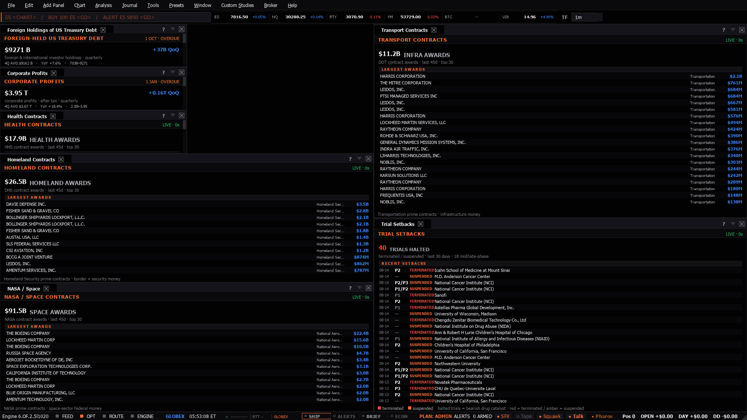Click the NQ 30288.25 ticker quote
This screenshot has width=747, height=420.
[297, 17]
